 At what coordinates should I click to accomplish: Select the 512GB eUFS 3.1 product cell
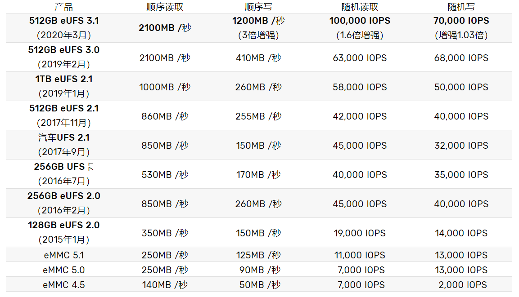(64, 28)
